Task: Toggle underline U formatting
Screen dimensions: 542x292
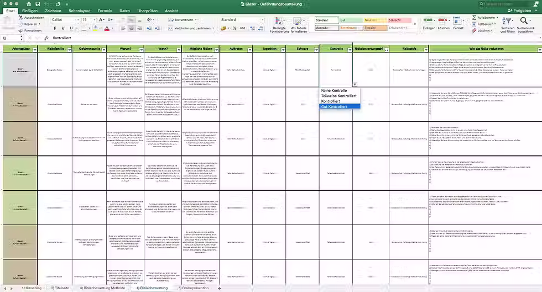Action: coord(71,28)
